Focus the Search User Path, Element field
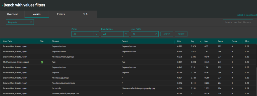 [x=238, y=22]
